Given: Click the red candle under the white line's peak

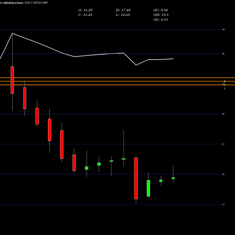Looking at the screenshot, I should pos(12,80).
